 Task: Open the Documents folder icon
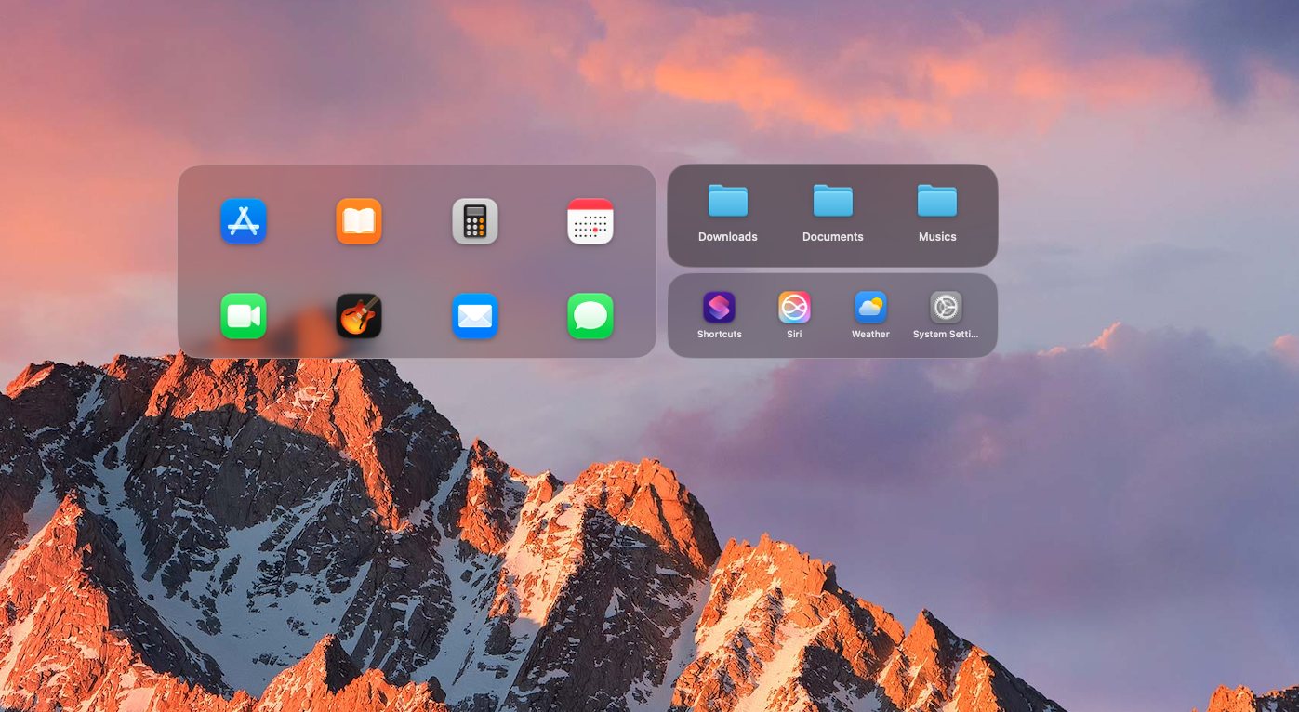[833, 201]
